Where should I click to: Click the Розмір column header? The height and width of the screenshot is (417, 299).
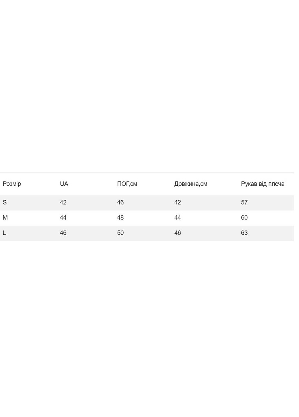12,184
